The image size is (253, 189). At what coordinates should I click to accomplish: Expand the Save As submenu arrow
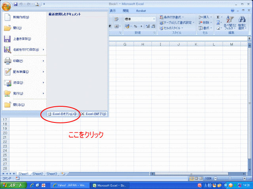43,50
